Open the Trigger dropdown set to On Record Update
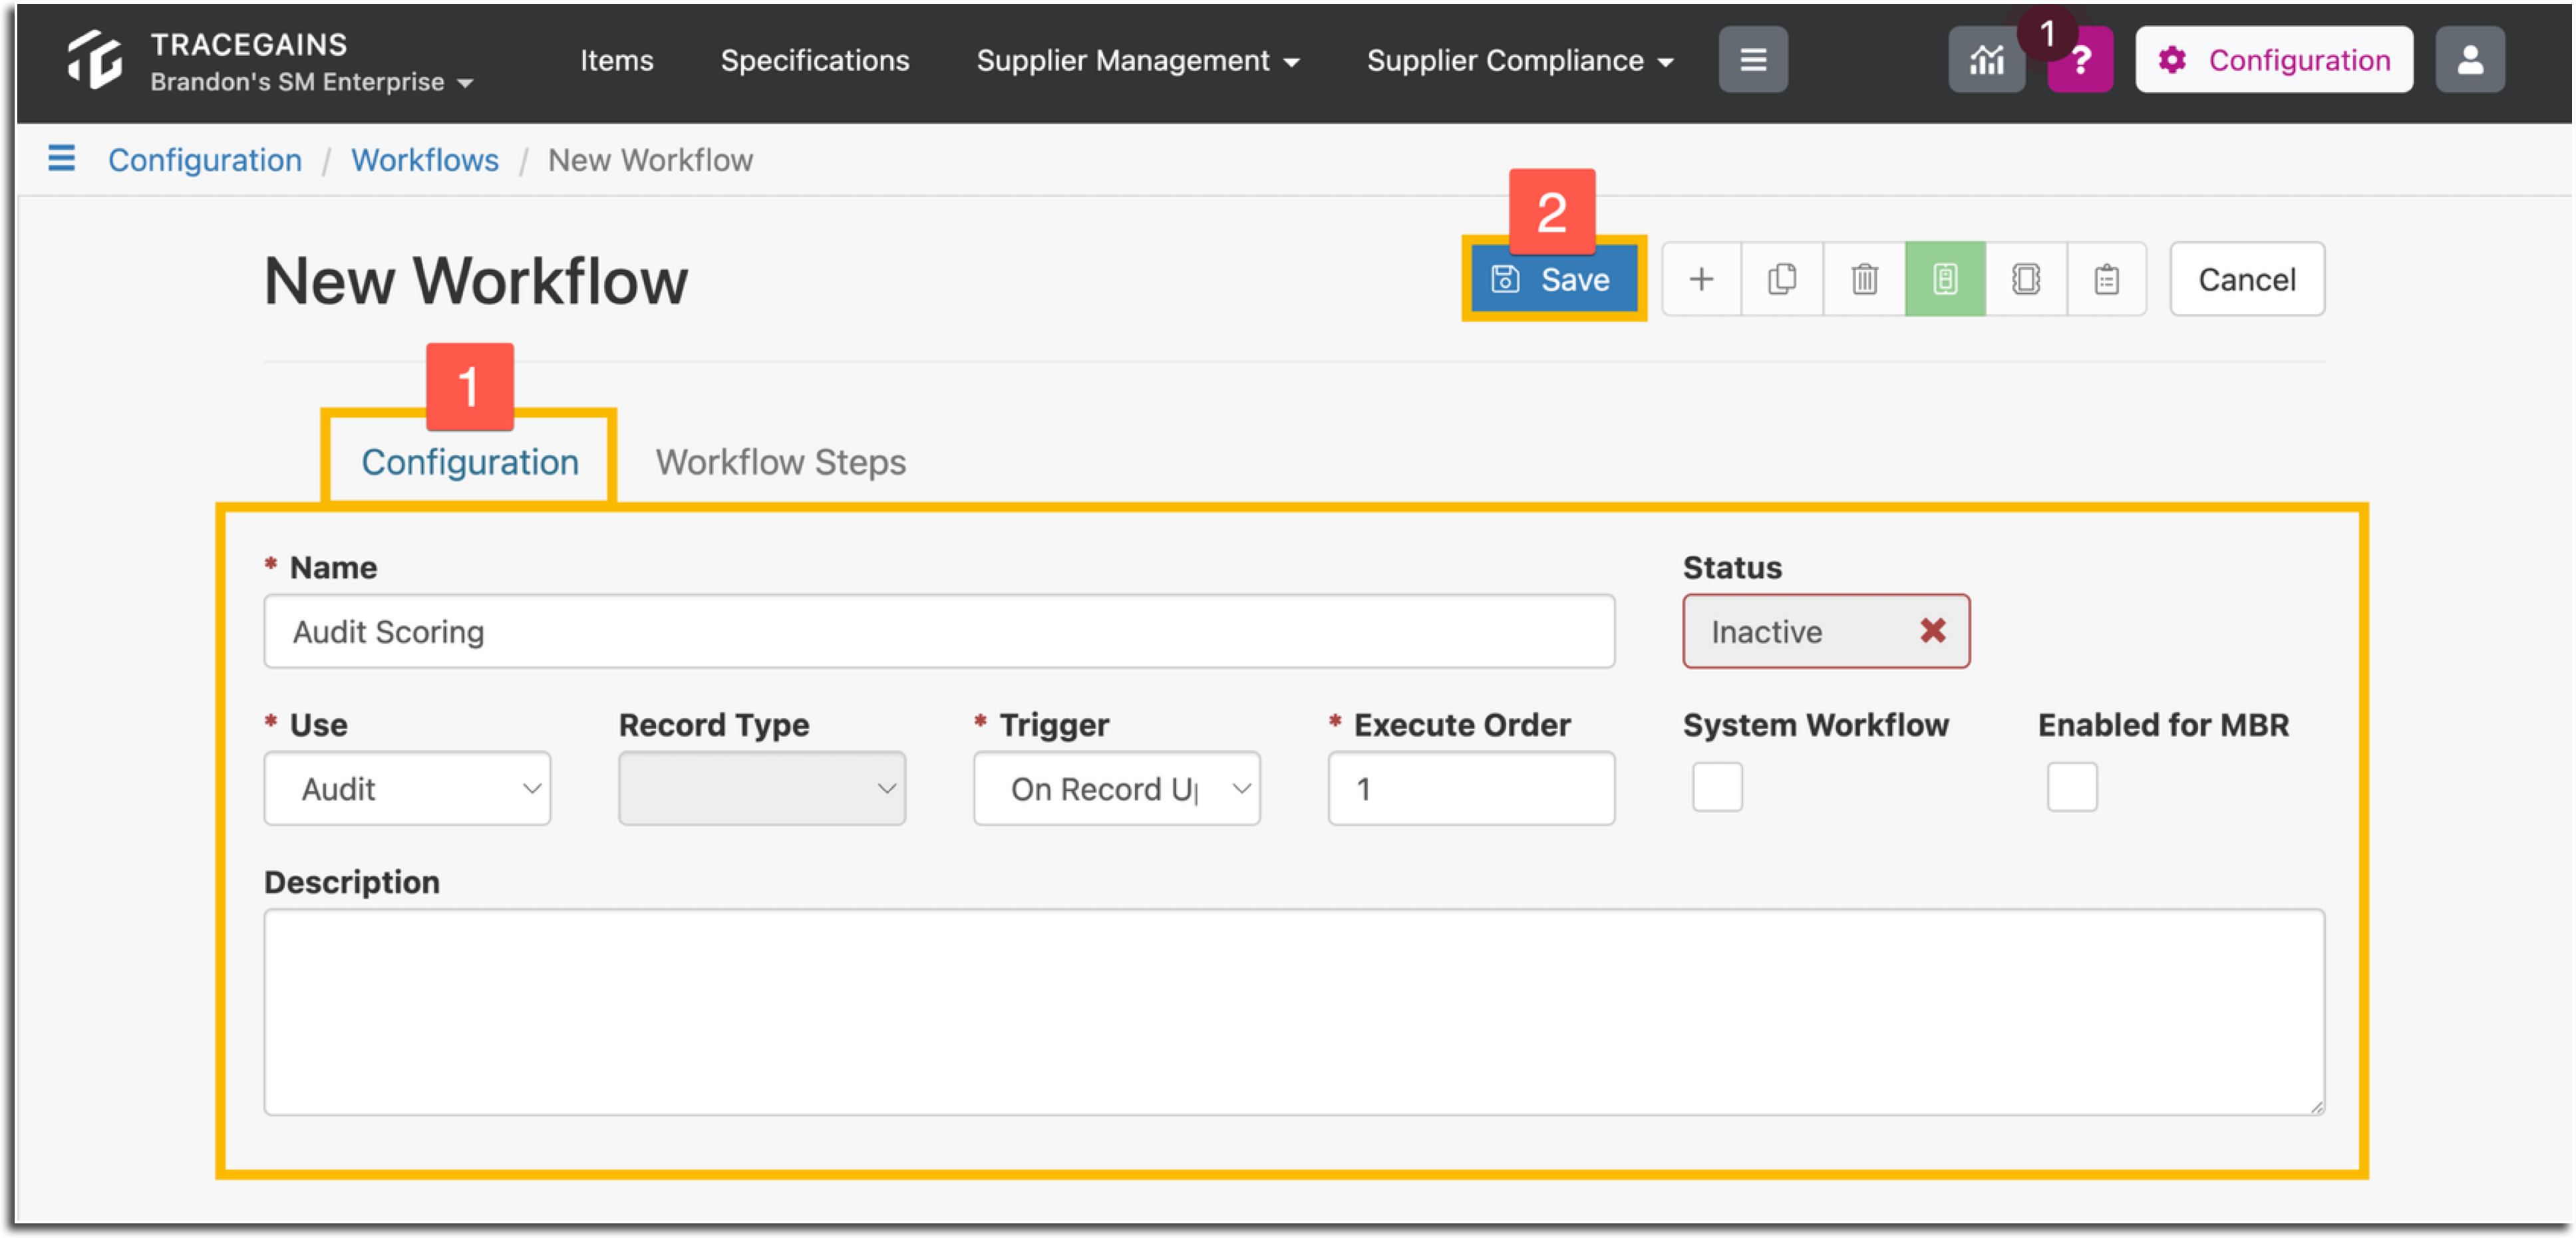 tap(1116, 789)
